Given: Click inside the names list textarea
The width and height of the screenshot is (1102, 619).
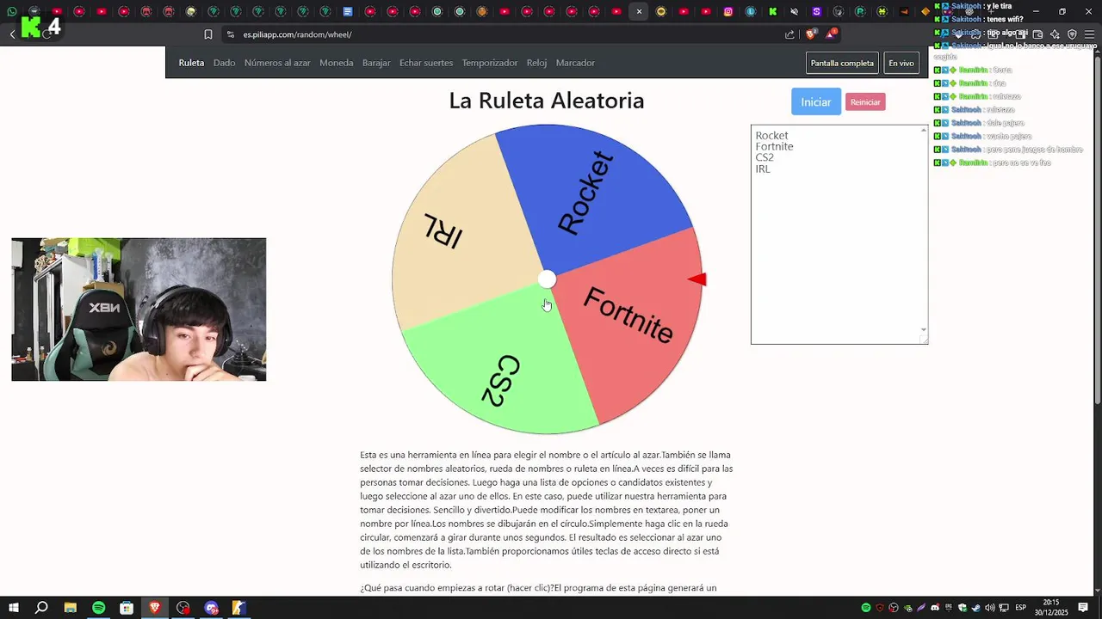Looking at the screenshot, I should [839, 235].
